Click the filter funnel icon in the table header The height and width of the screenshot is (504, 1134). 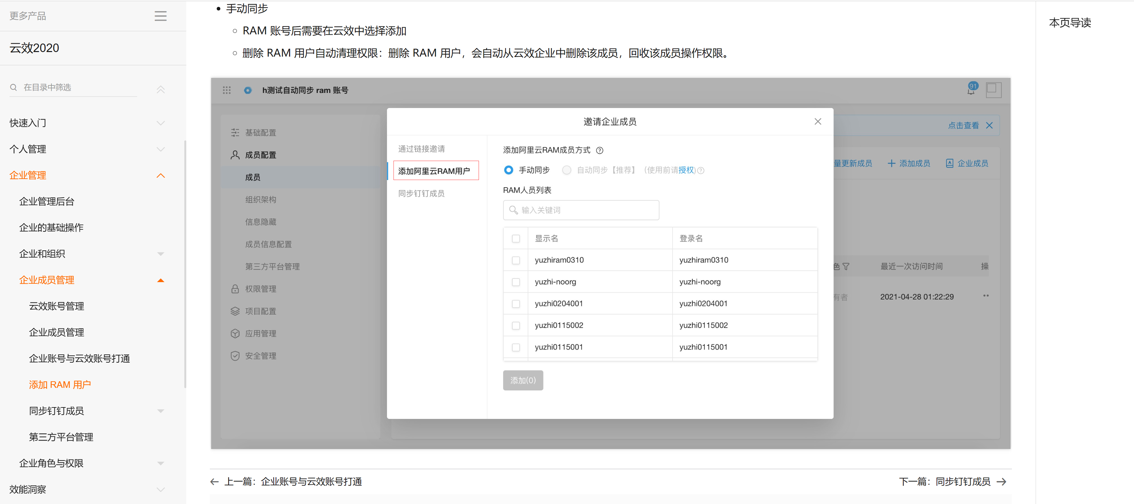[x=846, y=266]
